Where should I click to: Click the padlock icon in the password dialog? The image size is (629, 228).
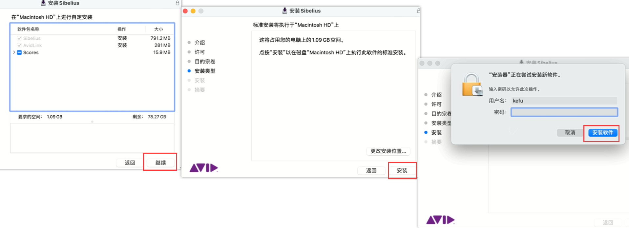[x=472, y=85]
